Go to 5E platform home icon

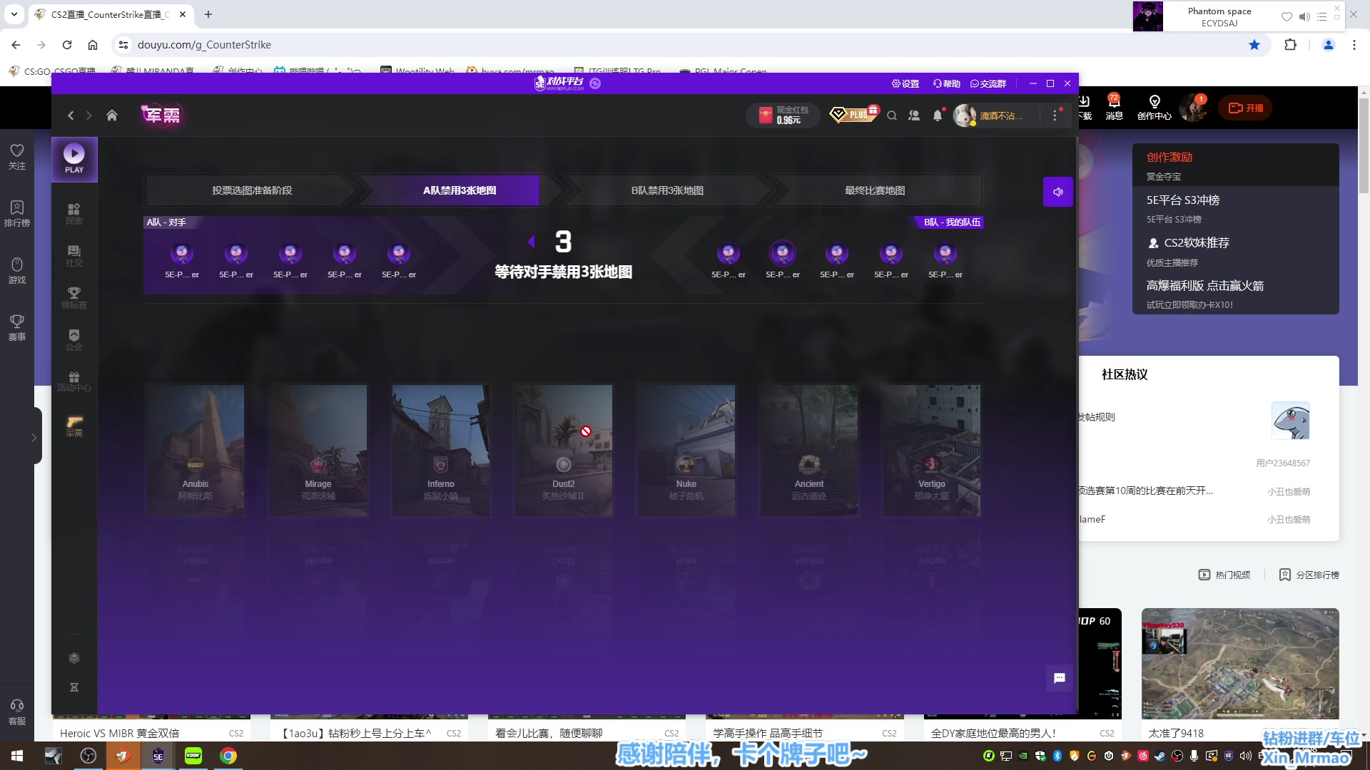112,115
